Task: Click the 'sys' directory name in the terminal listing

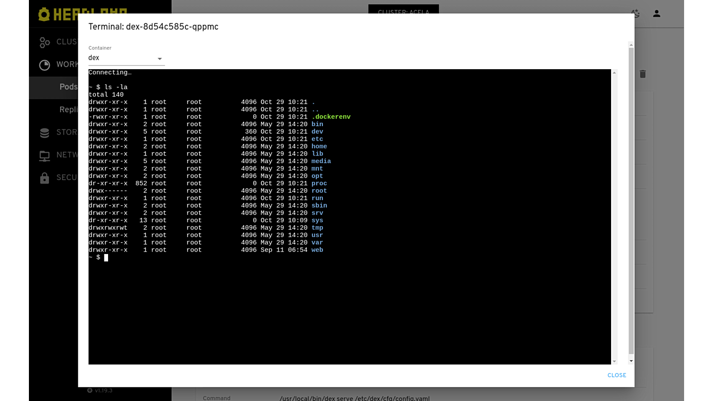Action: [x=317, y=220]
